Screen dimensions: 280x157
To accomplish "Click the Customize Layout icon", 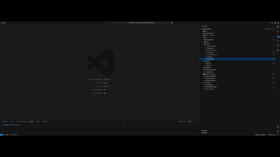I will [x=270, y=23].
